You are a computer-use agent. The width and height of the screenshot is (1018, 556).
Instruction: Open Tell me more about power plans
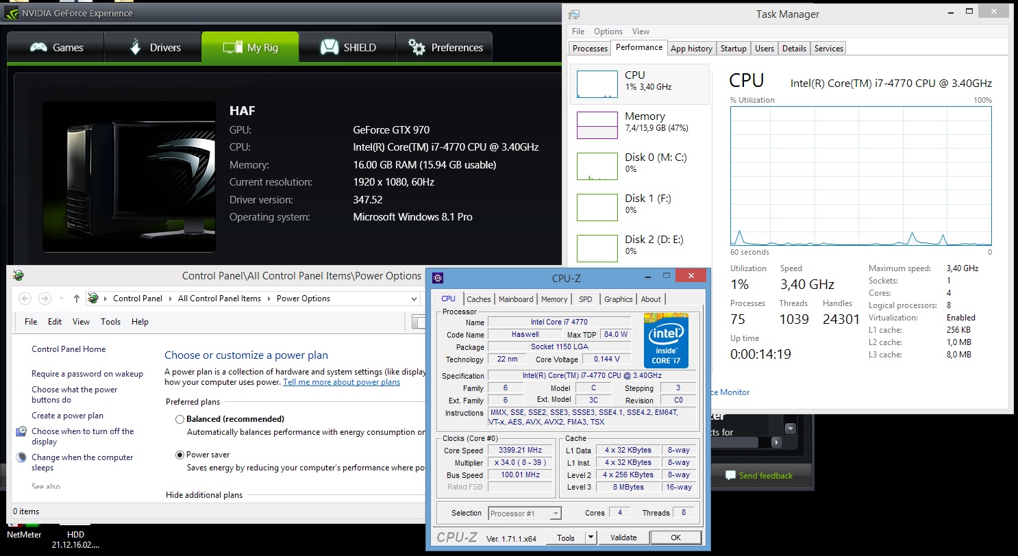coord(341,382)
